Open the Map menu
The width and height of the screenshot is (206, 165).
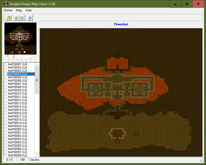[x=19, y=10]
